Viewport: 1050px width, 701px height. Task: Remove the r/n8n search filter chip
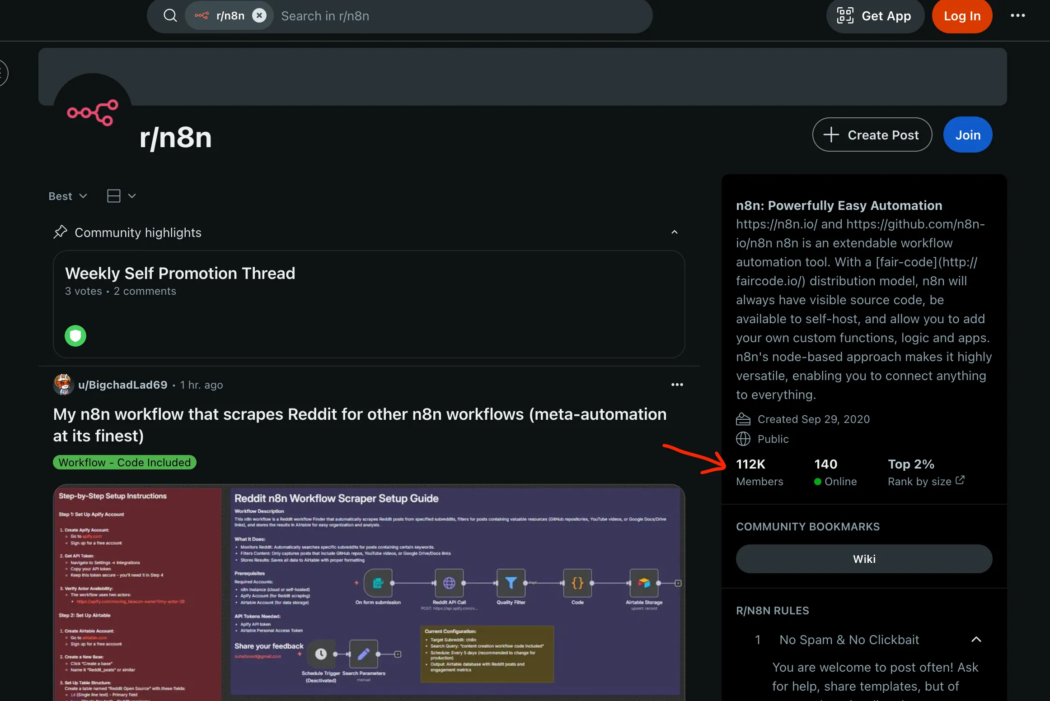point(259,16)
